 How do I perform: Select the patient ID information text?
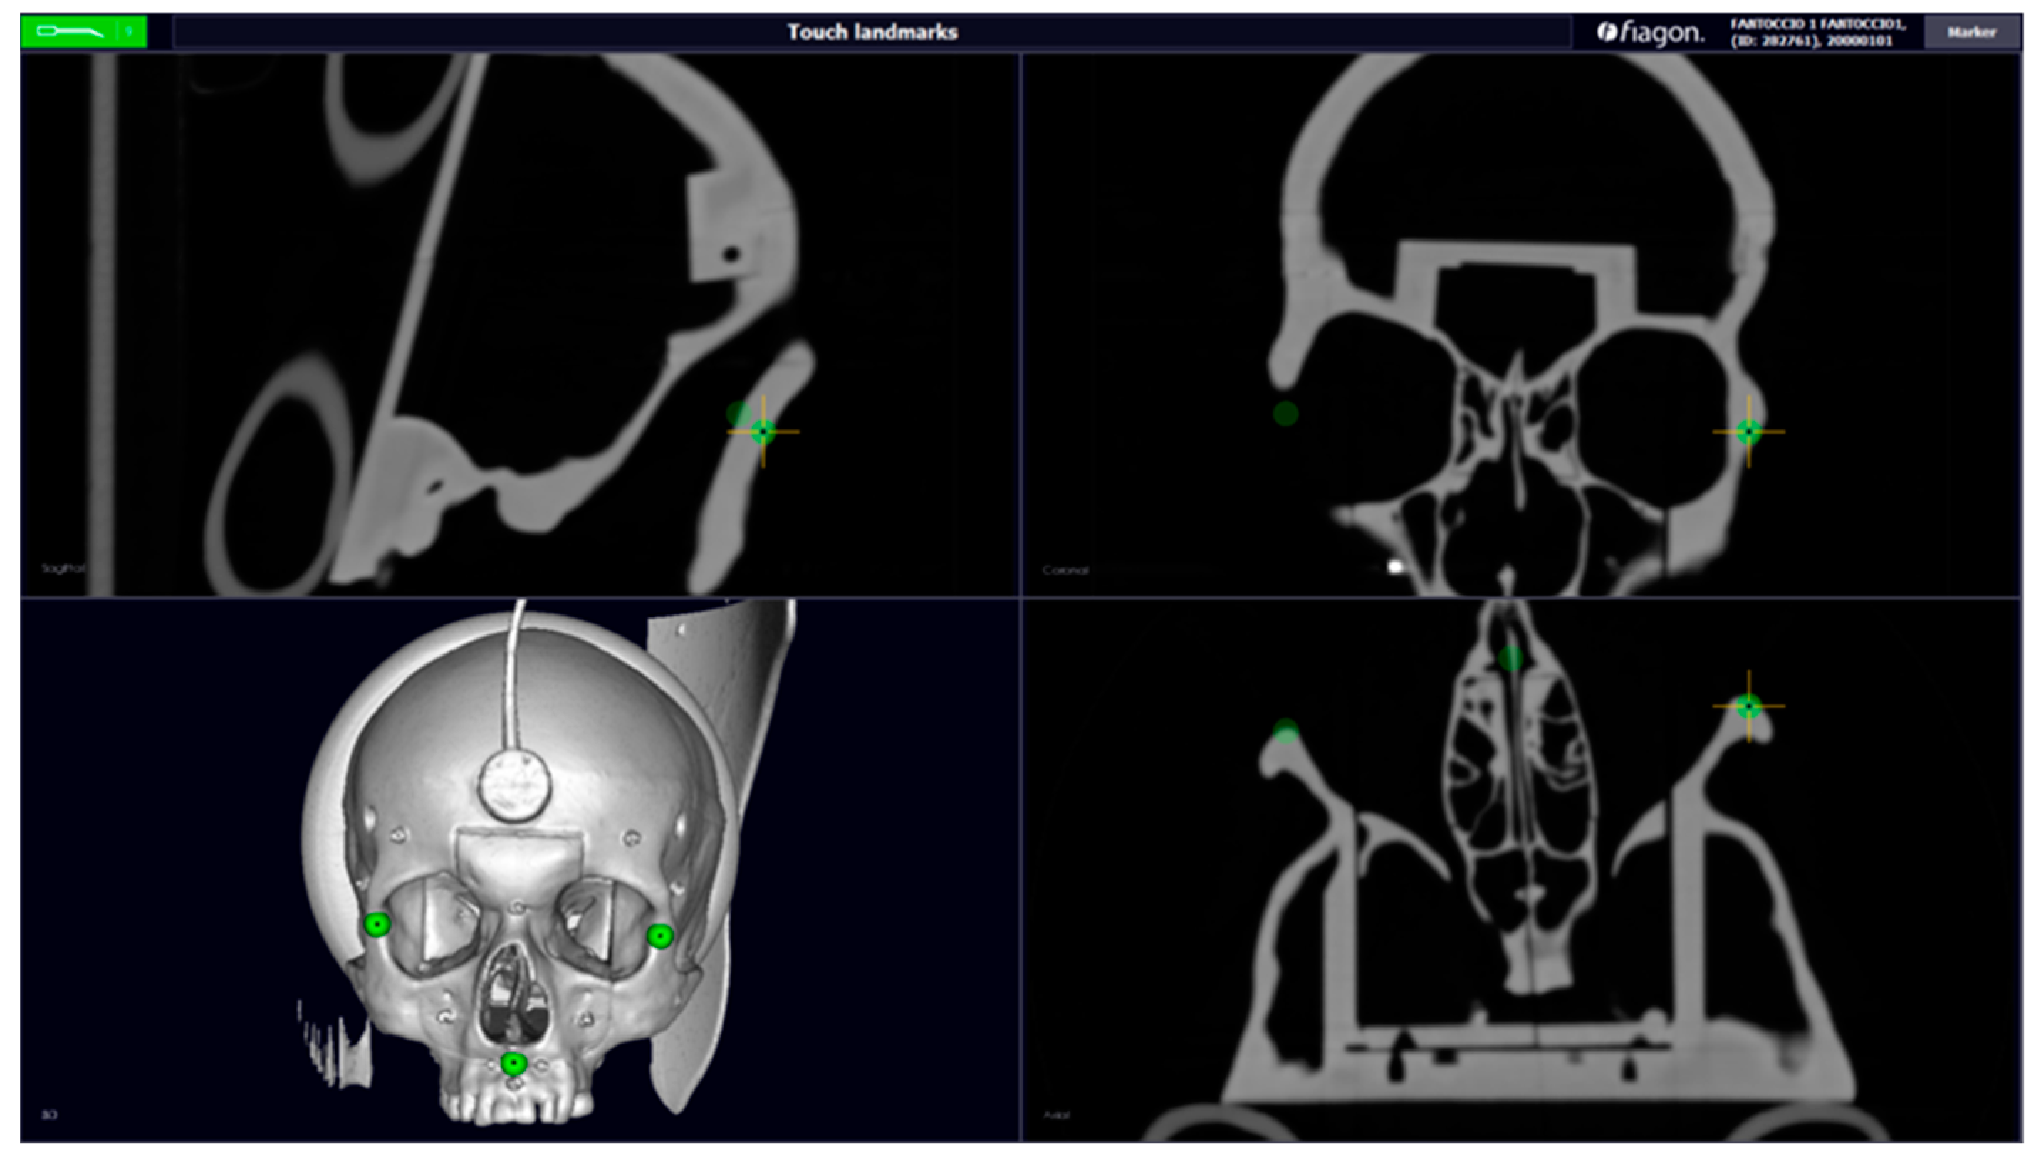[1817, 33]
